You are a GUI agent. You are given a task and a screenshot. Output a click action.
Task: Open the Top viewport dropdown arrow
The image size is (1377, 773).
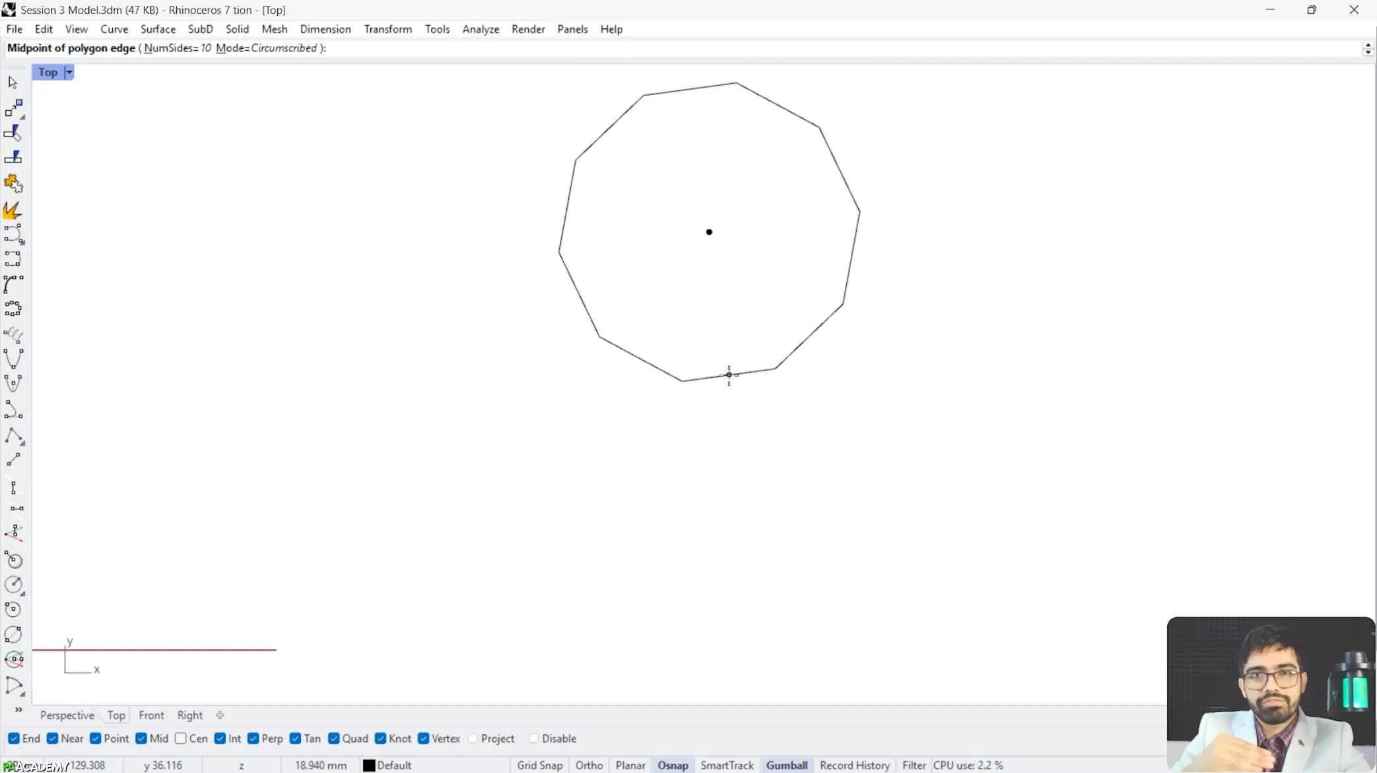click(x=69, y=72)
